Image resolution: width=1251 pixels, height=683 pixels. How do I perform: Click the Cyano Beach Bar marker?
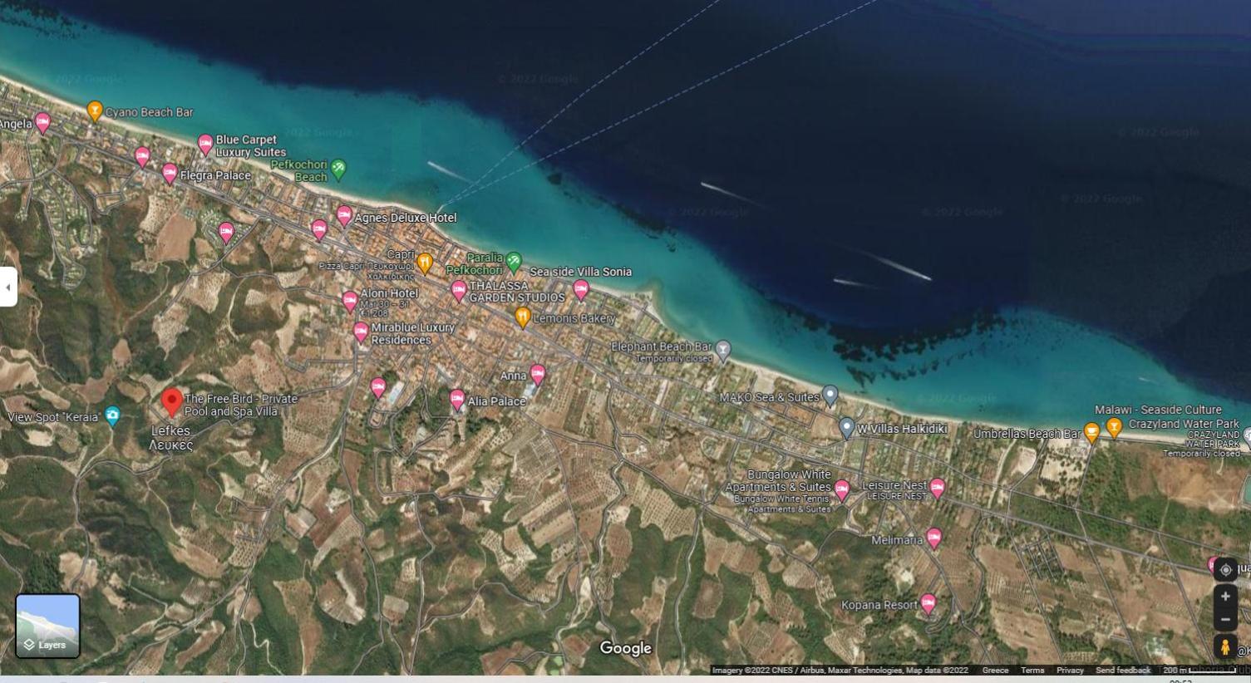[95, 111]
